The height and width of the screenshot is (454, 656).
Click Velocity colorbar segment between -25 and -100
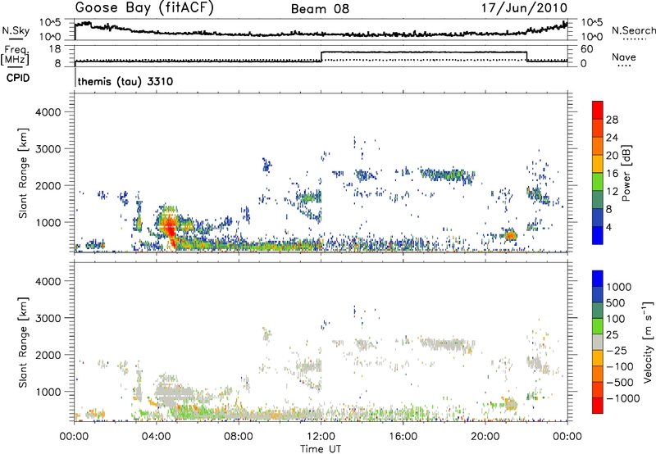(x=598, y=358)
